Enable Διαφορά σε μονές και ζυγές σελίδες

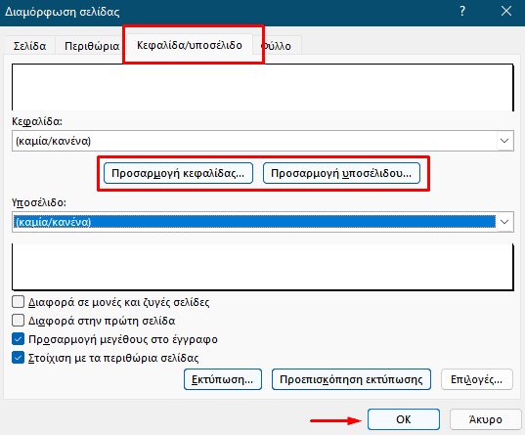[x=18, y=302]
